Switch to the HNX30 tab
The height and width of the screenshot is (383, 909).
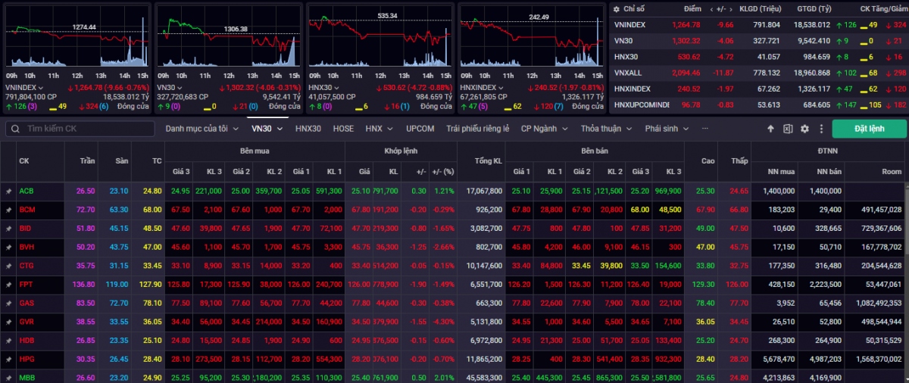pos(308,129)
